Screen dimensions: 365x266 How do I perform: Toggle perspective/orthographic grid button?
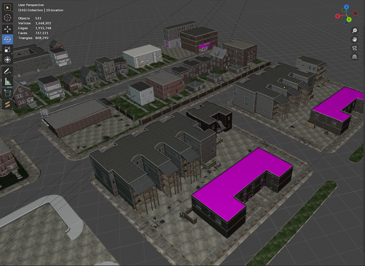pos(354,56)
